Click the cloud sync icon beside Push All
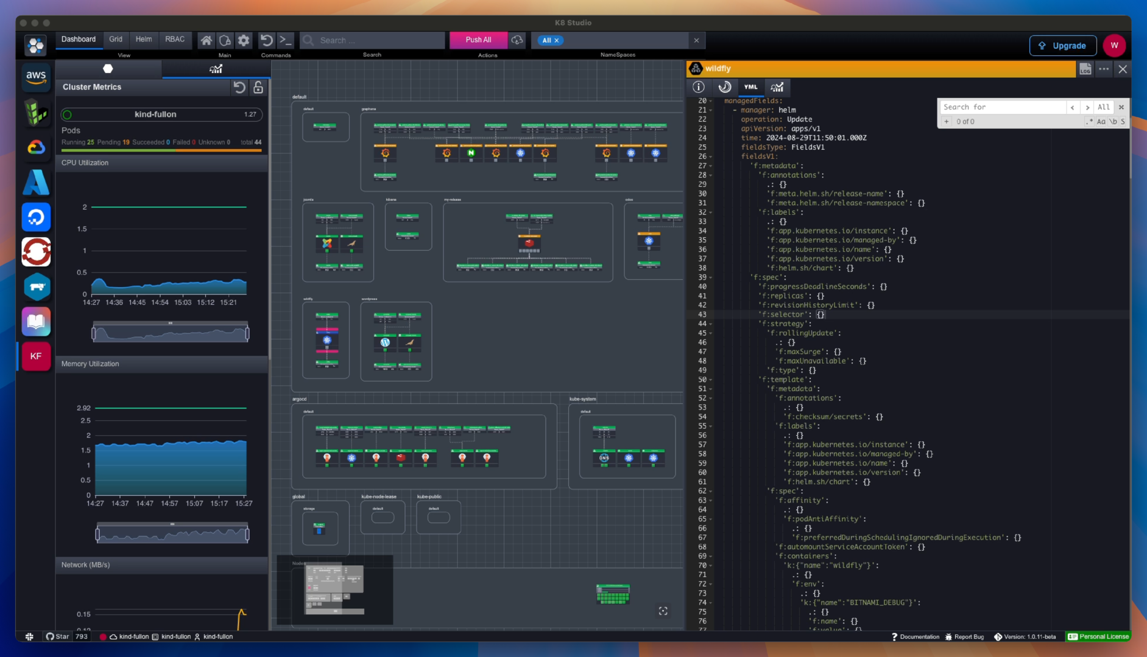Viewport: 1147px width, 657px height. tap(517, 40)
